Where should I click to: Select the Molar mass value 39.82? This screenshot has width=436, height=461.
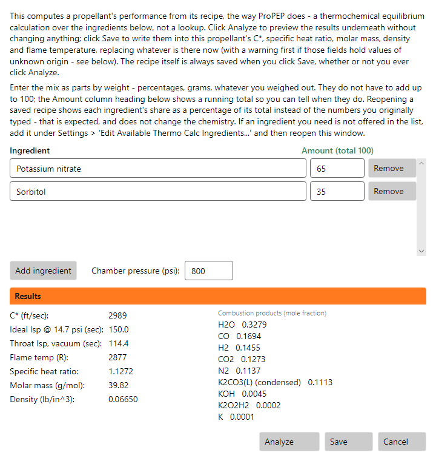[x=118, y=385]
